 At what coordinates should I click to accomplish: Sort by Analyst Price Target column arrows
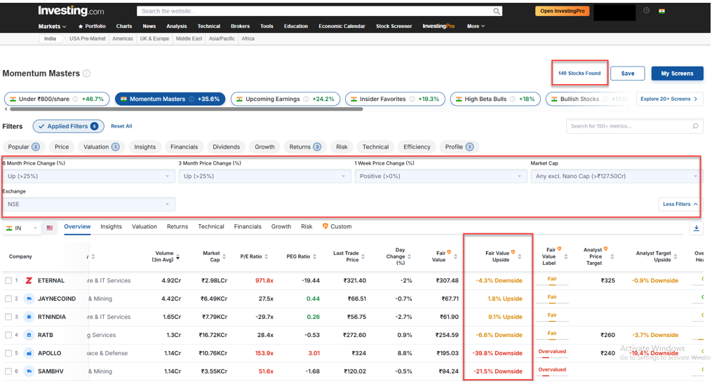tap(612, 257)
